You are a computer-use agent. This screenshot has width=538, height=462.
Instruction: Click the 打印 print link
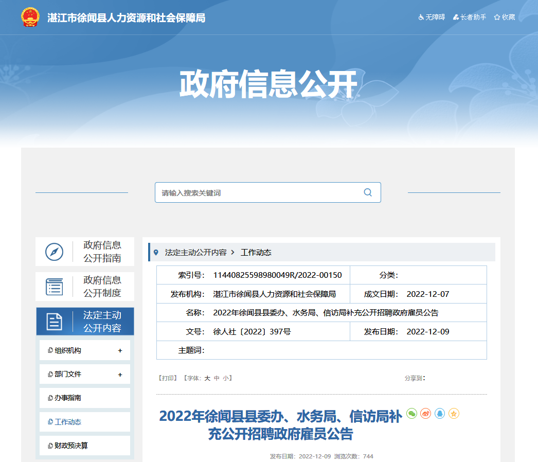[x=168, y=378]
